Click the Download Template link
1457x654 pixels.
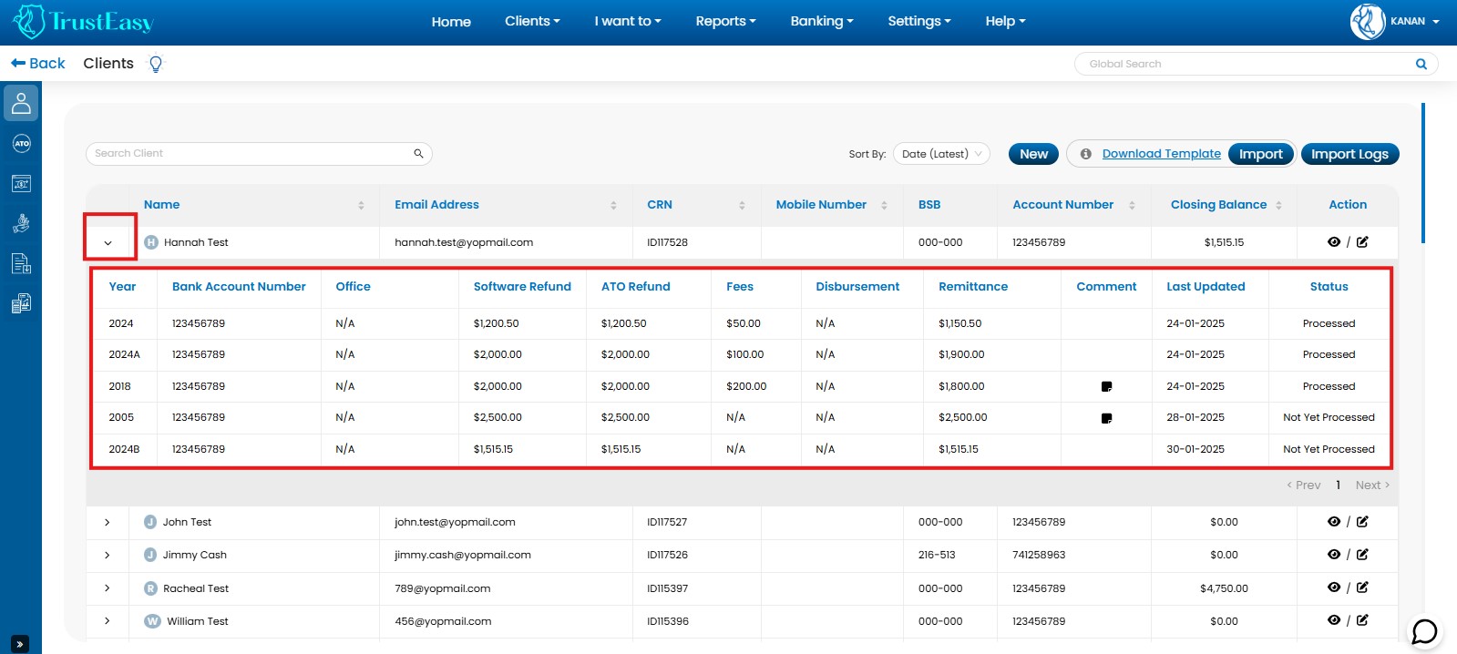point(1161,154)
